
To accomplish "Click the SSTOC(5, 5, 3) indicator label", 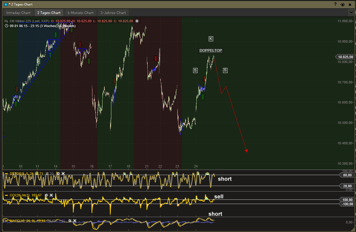I will click(x=22, y=174).
